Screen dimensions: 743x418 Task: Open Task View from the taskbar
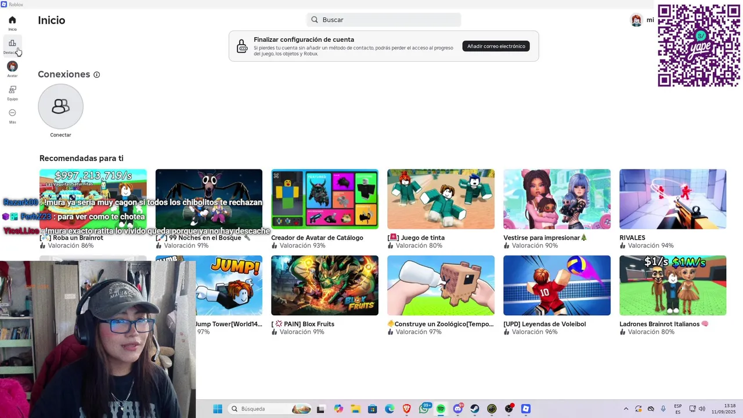(x=320, y=409)
